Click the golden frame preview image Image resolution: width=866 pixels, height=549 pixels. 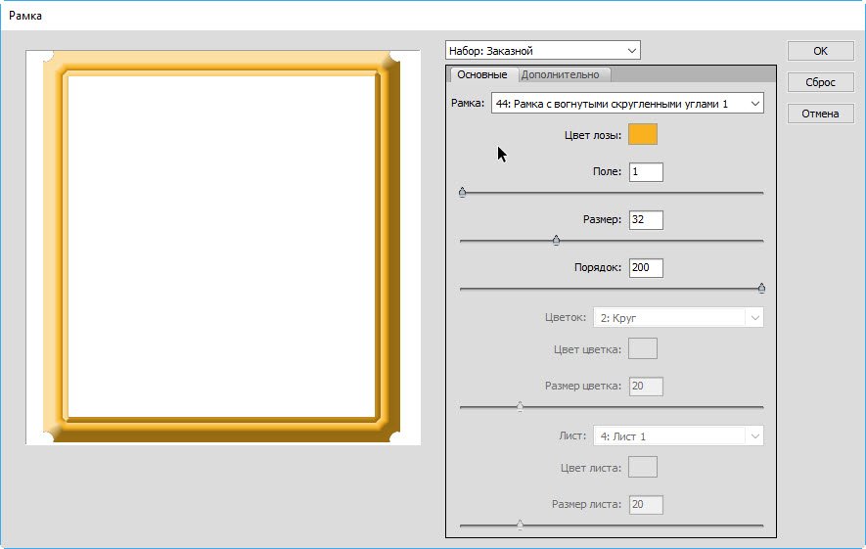222,247
